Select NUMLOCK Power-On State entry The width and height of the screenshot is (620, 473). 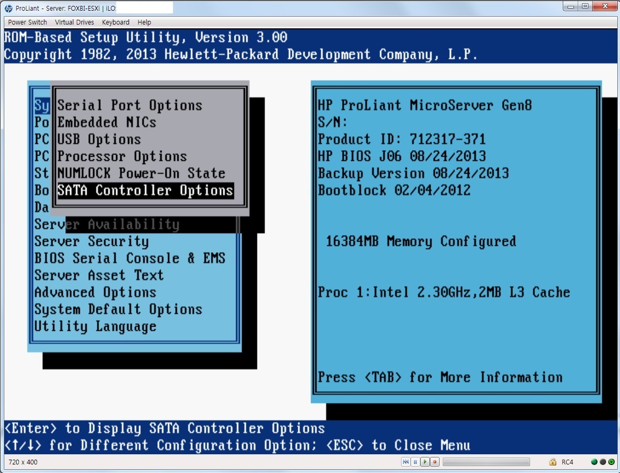click(141, 173)
